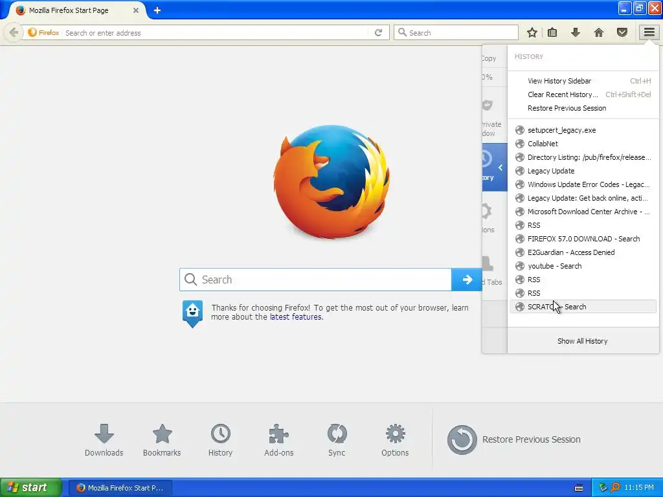The width and height of the screenshot is (663, 497).
Task: Open CollabNet history entry
Action: tap(583, 144)
